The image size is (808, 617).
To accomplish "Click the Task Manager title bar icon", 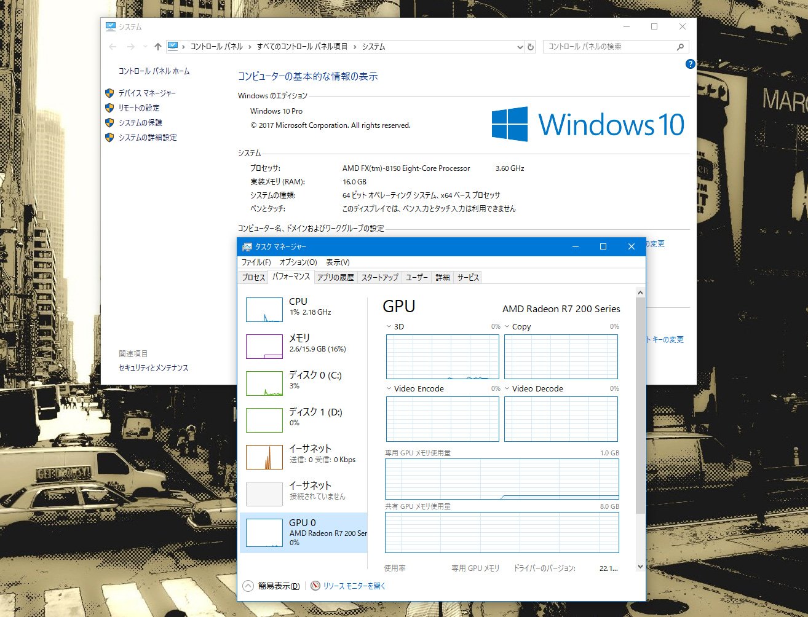I will click(x=247, y=247).
